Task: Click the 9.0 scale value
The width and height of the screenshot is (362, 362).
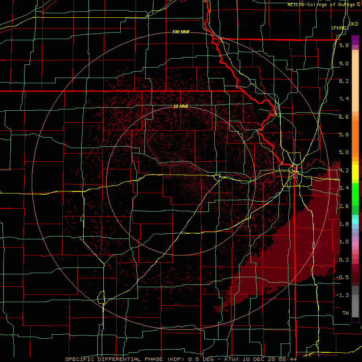Action: tap(344, 63)
